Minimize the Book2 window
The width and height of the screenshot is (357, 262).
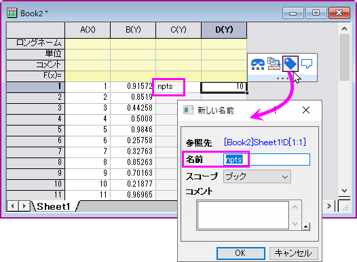coord(293,13)
